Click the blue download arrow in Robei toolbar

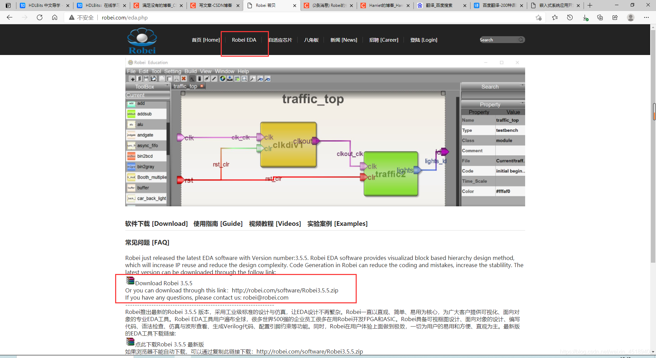pos(230,79)
